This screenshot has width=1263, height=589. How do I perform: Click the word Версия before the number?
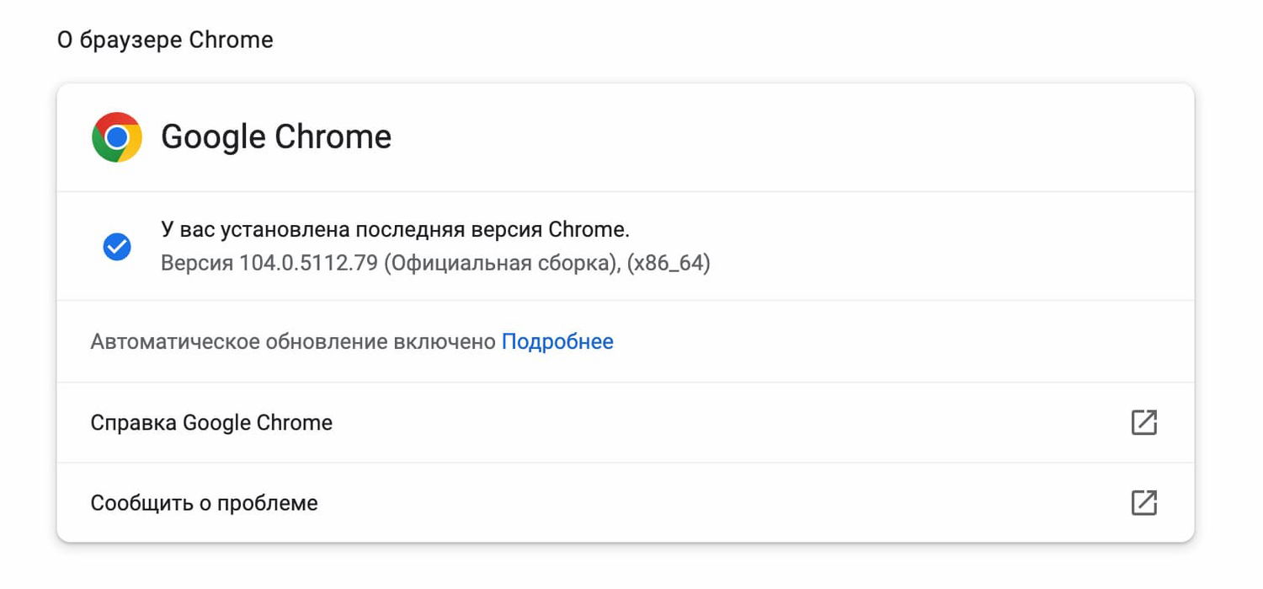tap(196, 264)
